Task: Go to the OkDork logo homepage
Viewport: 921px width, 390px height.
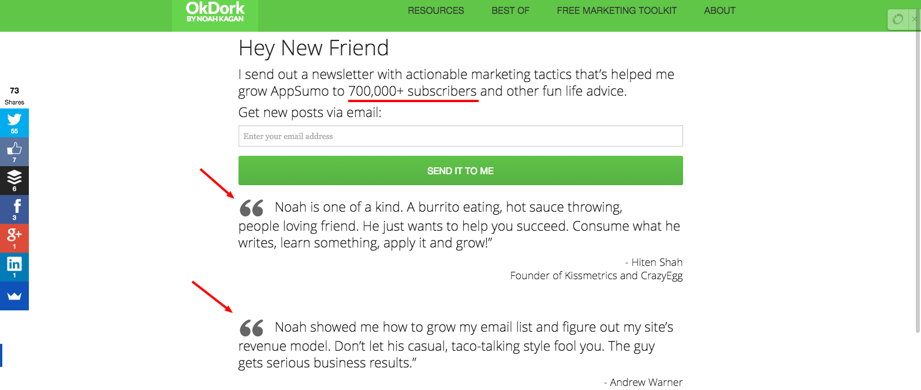Action: pyautogui.click(x=215, y=13)
